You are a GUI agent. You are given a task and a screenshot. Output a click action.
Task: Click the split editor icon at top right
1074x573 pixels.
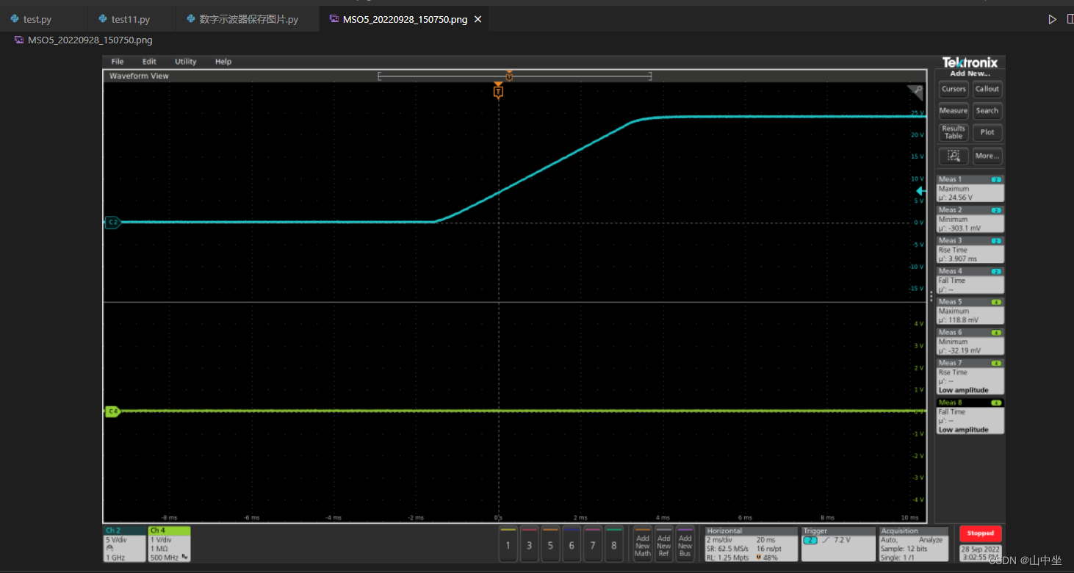click(x=1070, y=19)
